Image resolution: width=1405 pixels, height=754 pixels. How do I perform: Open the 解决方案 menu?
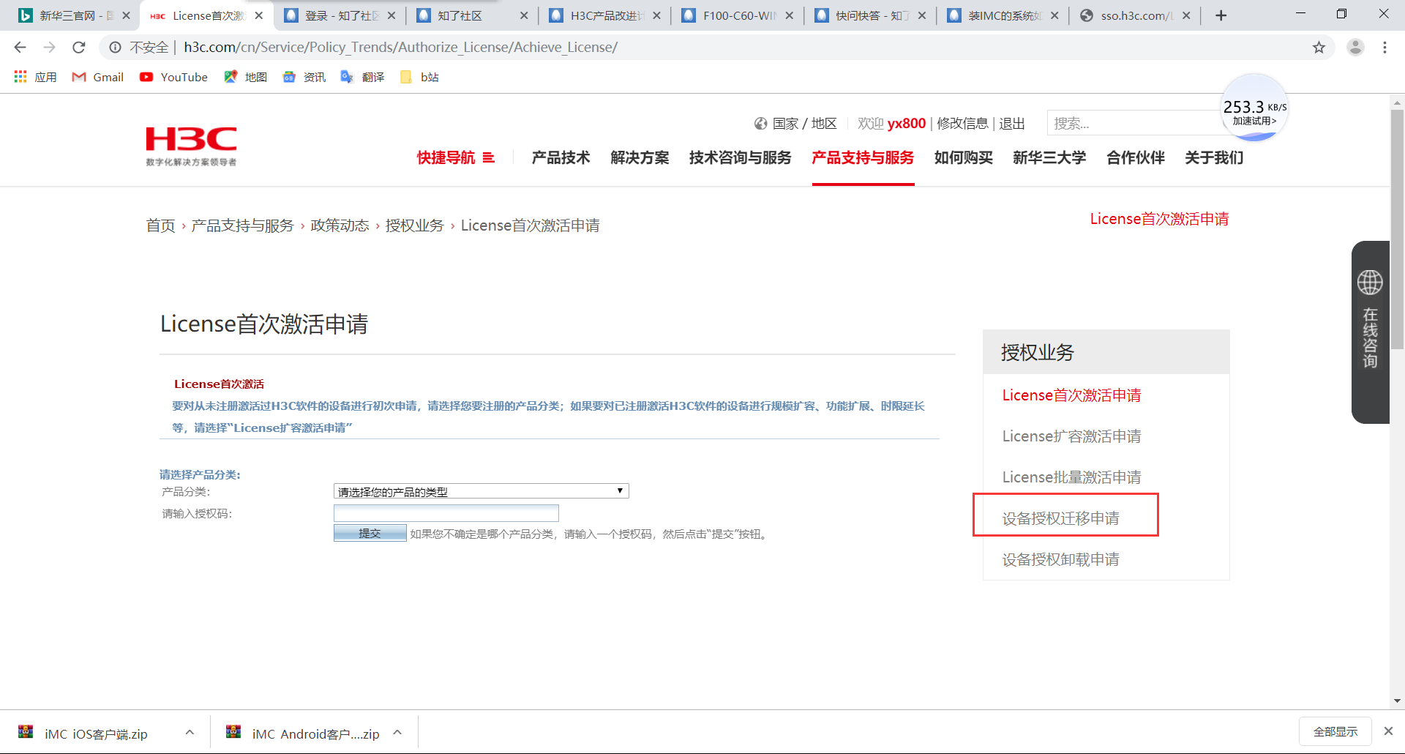[640, 157]
